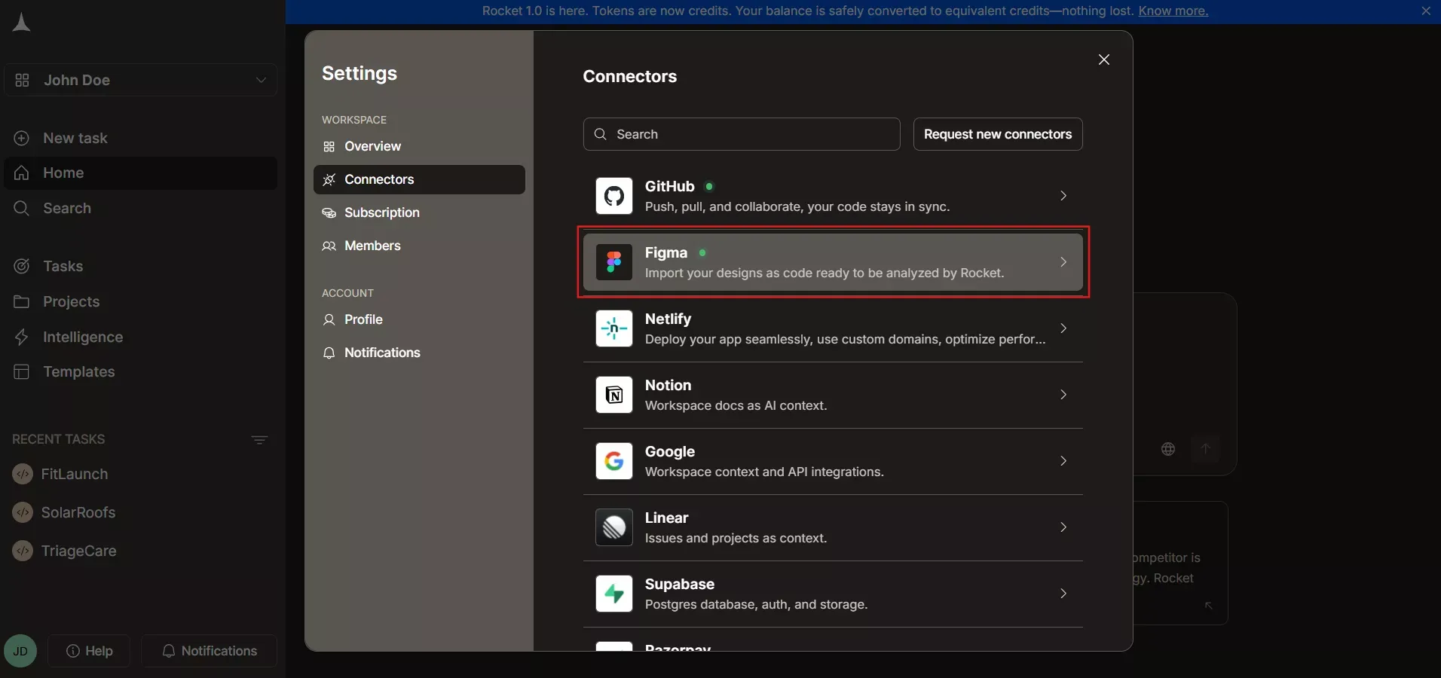Go to Home in sidebar
Screen dimensions: 1441x678
pos(141,173)
